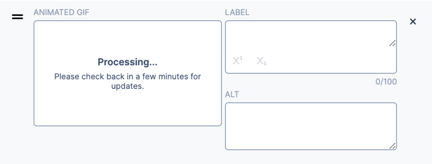Click the GIF placeholder below the updates message
This screenshot has width=432, height=164.
tap(127, 108)
